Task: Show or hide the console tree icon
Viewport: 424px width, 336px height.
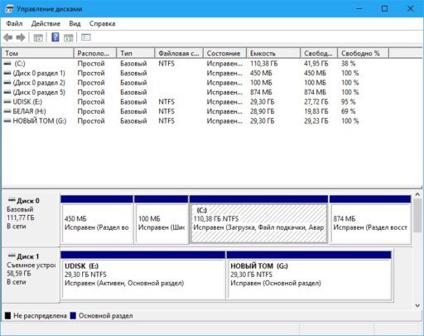Action: click(38, 37)
